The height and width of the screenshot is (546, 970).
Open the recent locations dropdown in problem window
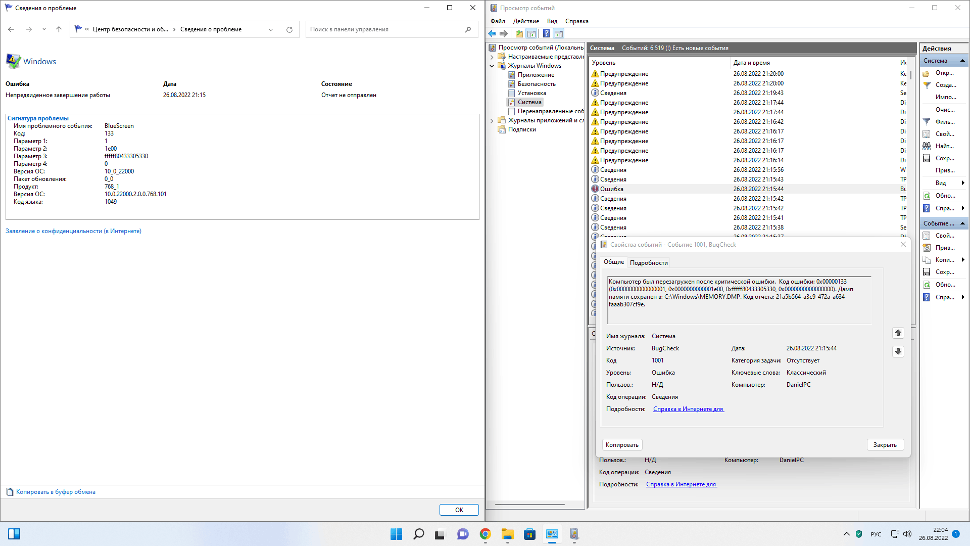click(44, 29)
